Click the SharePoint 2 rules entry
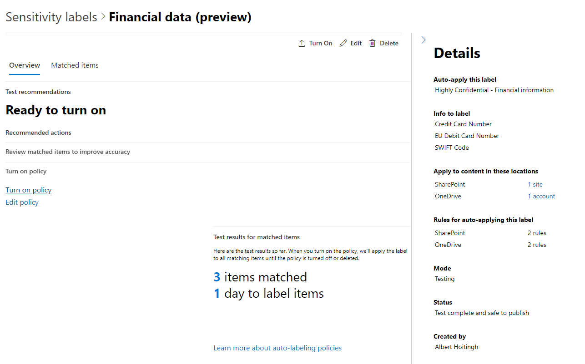Image resolution: width=585 pixels, height=364 pixels. pos(537,233)
